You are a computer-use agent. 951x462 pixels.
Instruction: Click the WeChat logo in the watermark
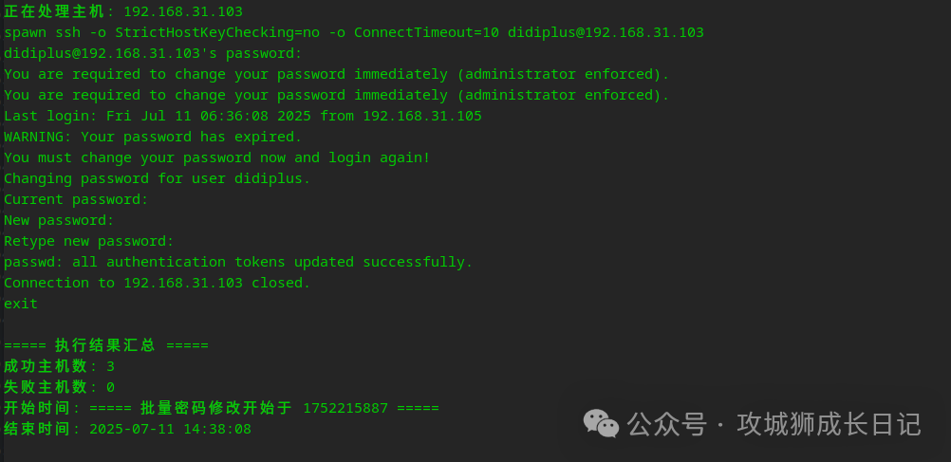(601, 423)
